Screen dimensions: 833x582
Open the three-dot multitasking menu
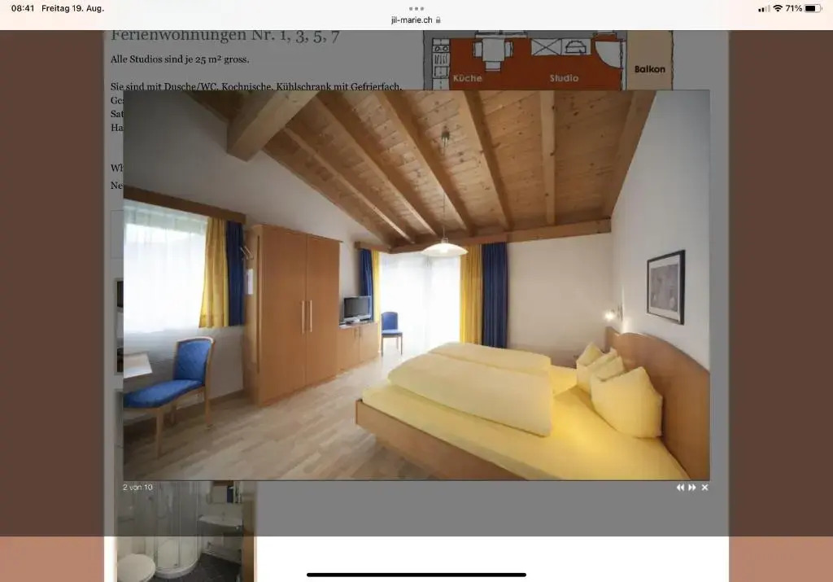[x=416, y=8]
